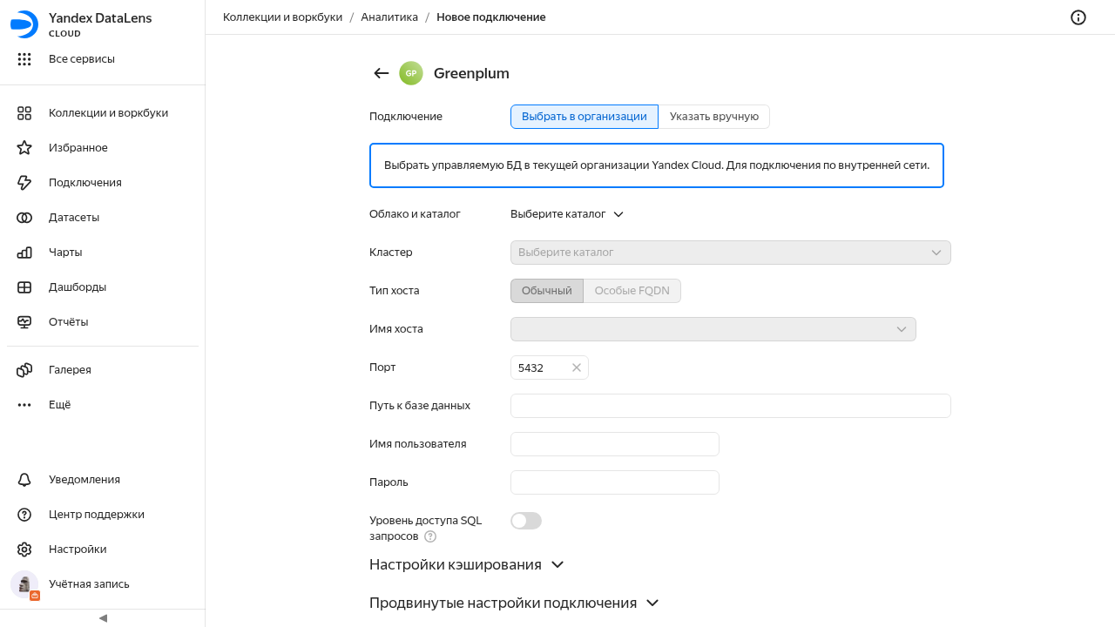The width and height of the screenshot is (1115, 627).
Task: Open 'Все сервисы' menu item
Action: 82,59
